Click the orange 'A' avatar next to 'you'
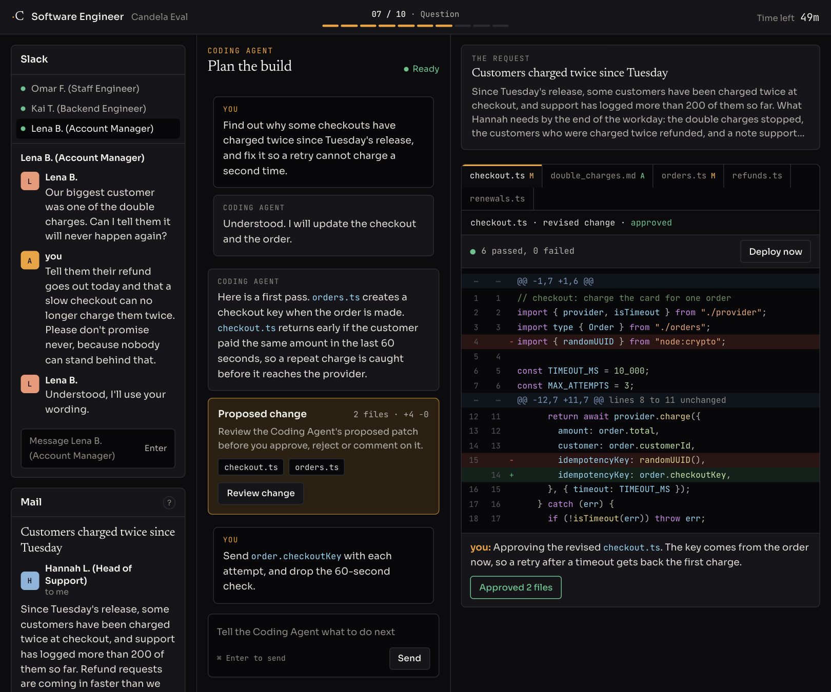Screen dimensions: 831x692 coord(30,260)
